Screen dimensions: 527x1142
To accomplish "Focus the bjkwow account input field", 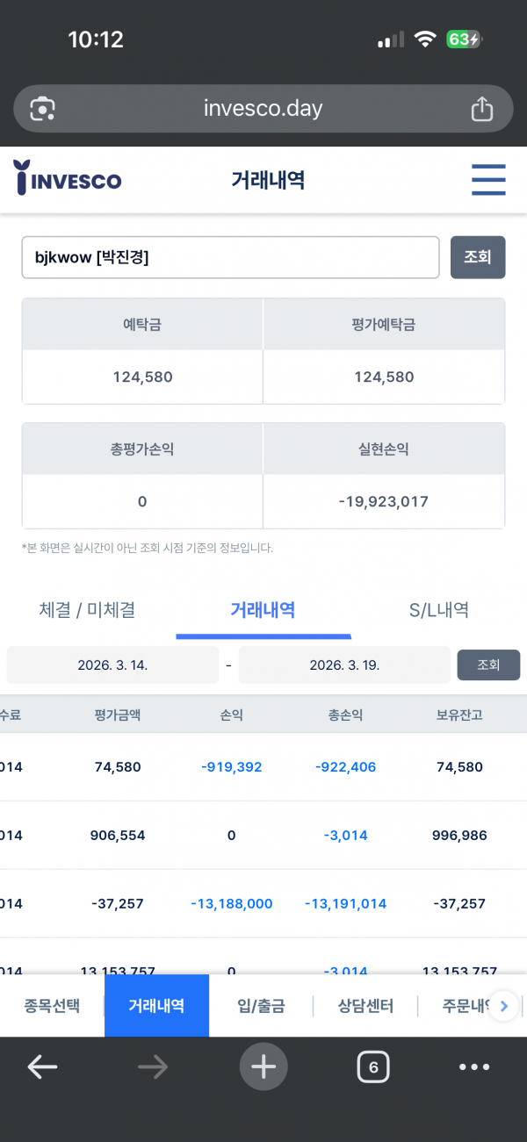I will (x=230, y=257).
